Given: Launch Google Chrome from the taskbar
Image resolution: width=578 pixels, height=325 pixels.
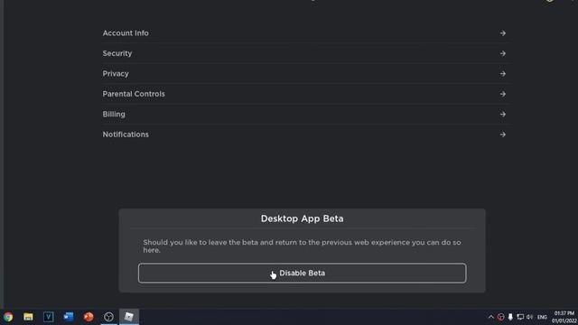Looking at the screenshot, I should pyautogui.click(x=8, y=317).
